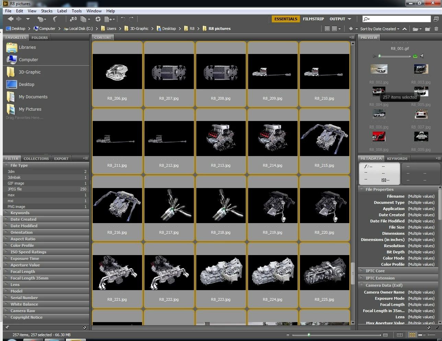Open thumbnail quality options icon
The height and width of the screenshot is (341, 442).
[336, 29]
